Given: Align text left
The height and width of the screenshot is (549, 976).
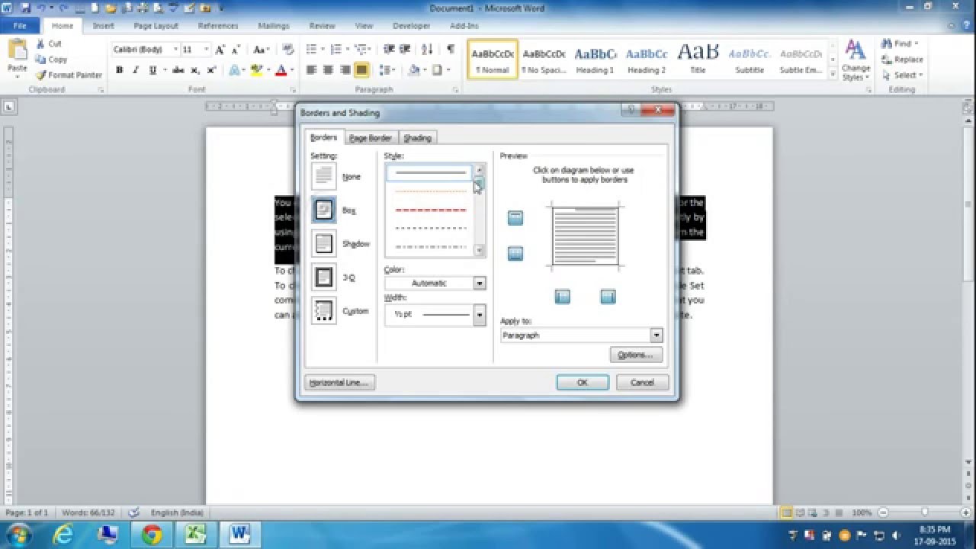Looking at the screenshot, I should (311, 70).
